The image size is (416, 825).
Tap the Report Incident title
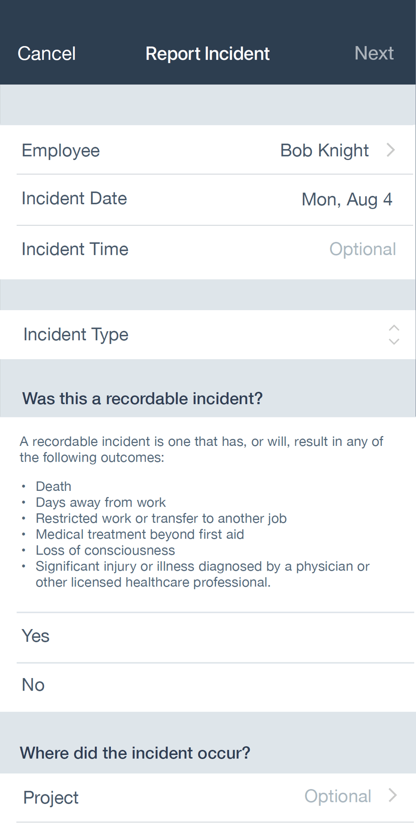point(208,53)
